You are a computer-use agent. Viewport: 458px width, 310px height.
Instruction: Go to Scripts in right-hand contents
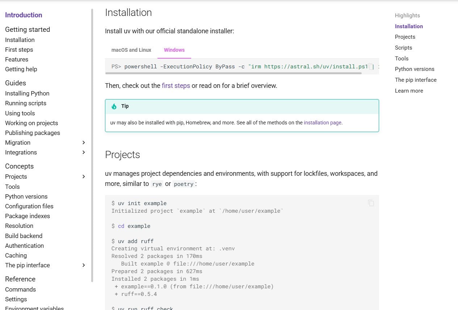tap(403, 48)
